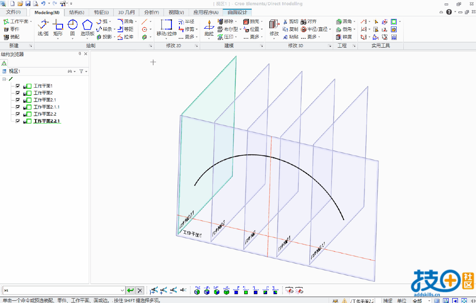Open the 工作平面 dropdown arrow
476x303 pixels.
31,22
